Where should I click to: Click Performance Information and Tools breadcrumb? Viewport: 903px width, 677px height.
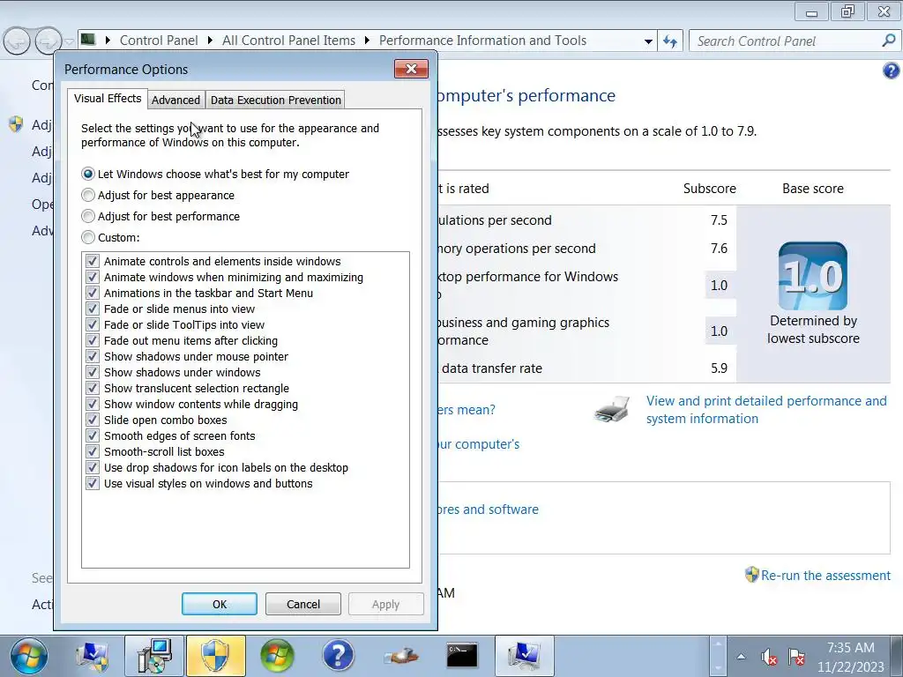click(482, 41)
